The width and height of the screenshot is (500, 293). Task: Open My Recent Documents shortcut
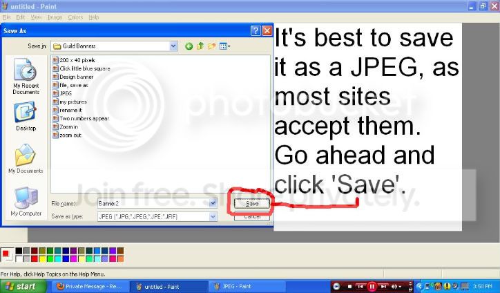coord(26,76)
